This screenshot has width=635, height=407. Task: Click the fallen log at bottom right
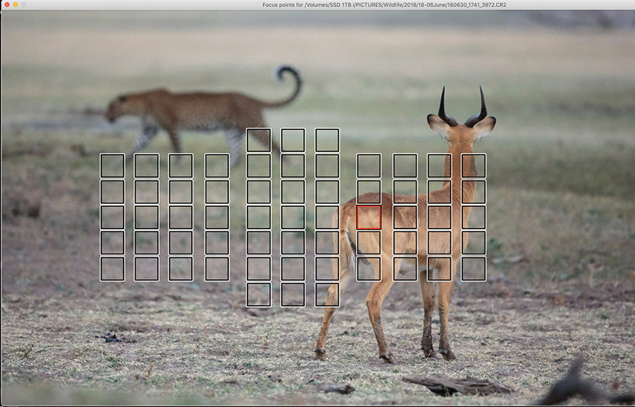(457, 386)
